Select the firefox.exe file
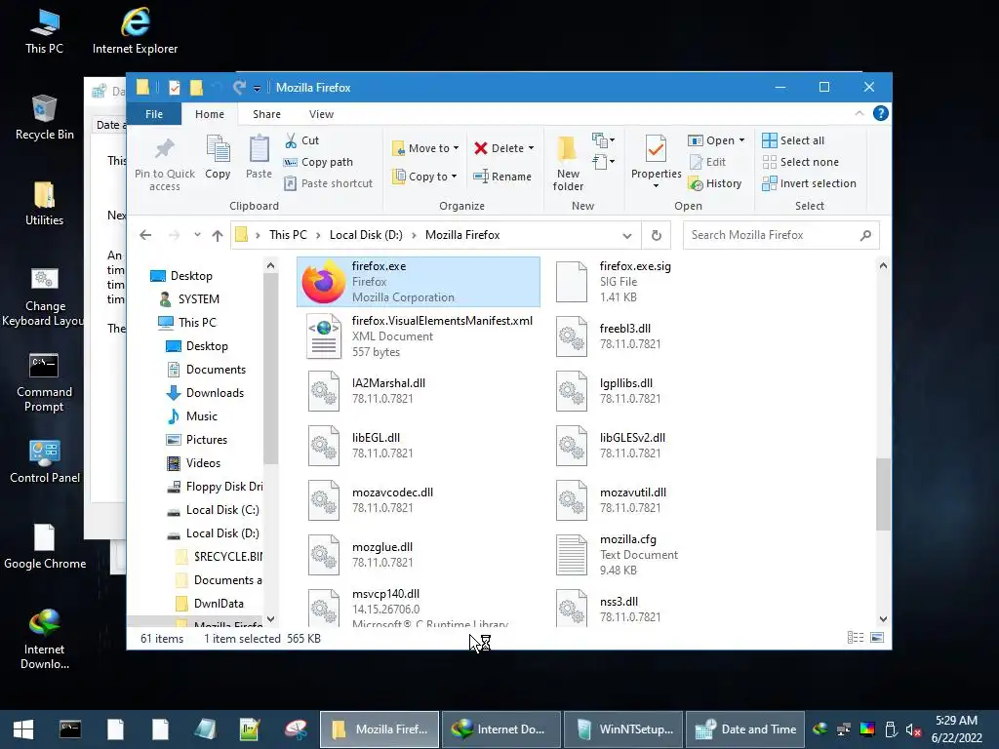Image resolution: width=999 pixels, height=749 pixels. pos(419,282)
